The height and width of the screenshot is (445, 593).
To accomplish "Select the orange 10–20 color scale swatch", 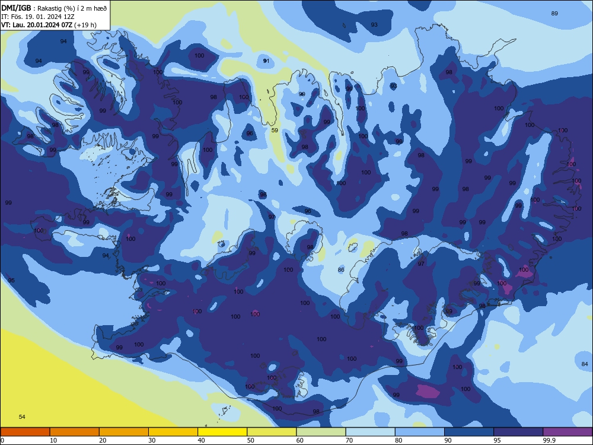I will pos(75,432).
